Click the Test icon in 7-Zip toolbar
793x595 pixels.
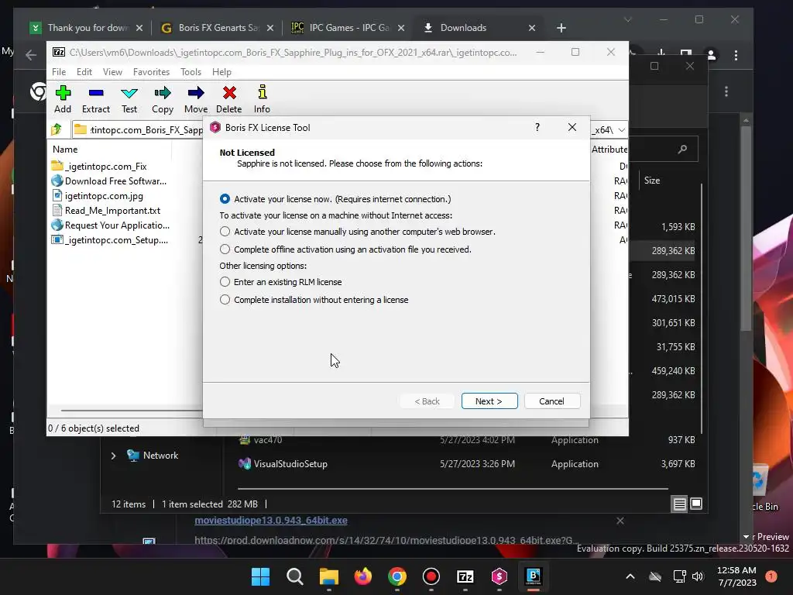tap(129, 93)
